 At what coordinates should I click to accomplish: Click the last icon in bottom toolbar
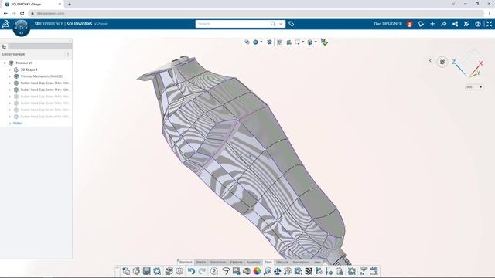point(374,271)
